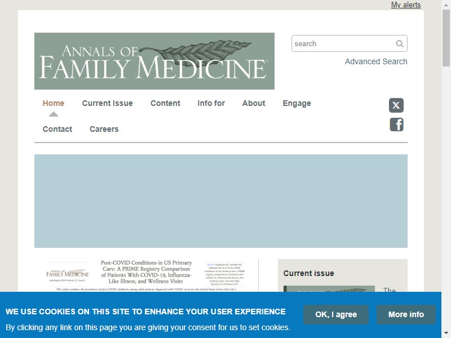The width and height of the screenshot is (451, 338).
Task: Open the Current Issue menu
Action: [x=107, y=103]
